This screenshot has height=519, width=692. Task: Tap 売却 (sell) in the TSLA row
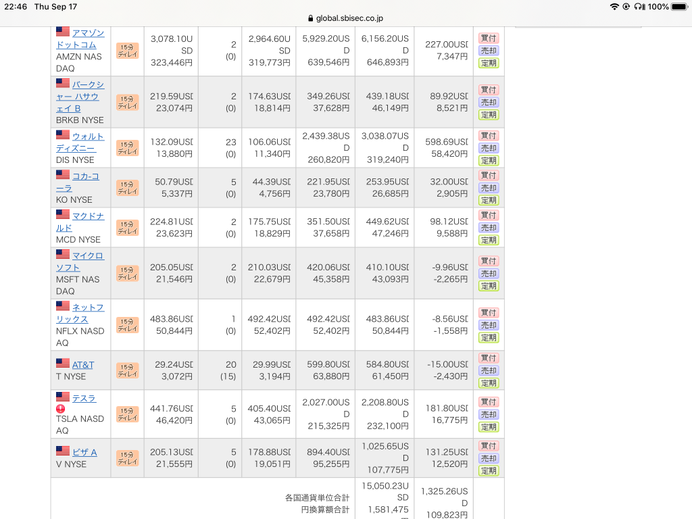(489, 414)
